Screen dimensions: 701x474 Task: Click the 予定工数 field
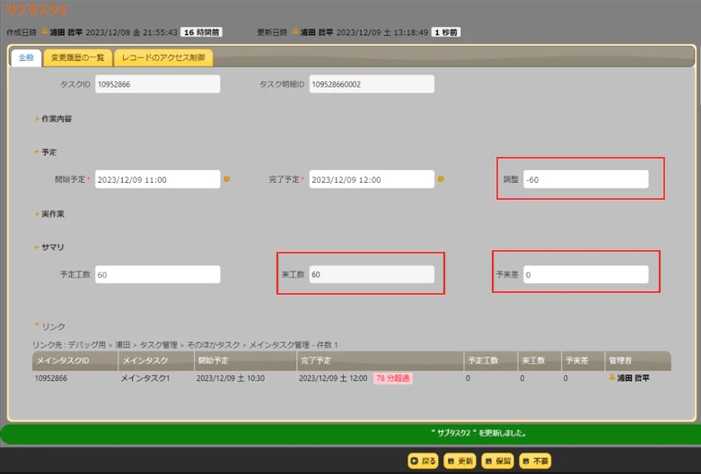click(x=157, y=274)
